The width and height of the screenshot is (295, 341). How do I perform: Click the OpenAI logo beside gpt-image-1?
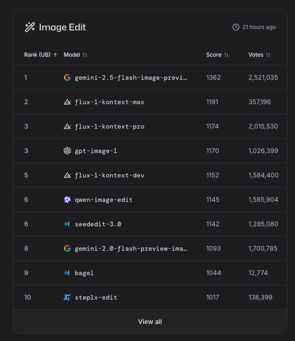[x=67, y=151]
